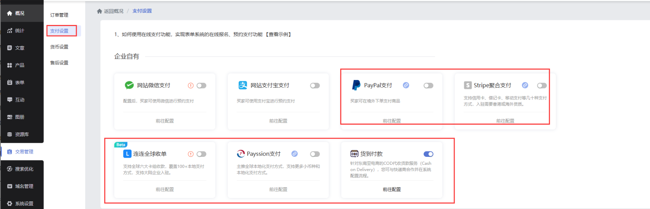Click the link icon beside Stripe聚合支付

pos(525,85)
